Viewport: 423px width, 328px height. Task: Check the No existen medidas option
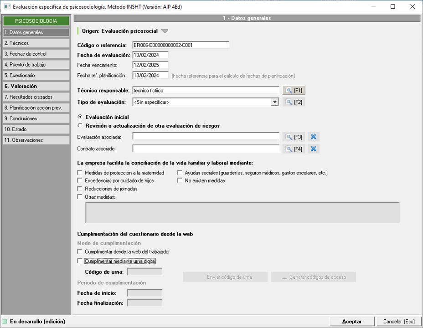(180, 181)
